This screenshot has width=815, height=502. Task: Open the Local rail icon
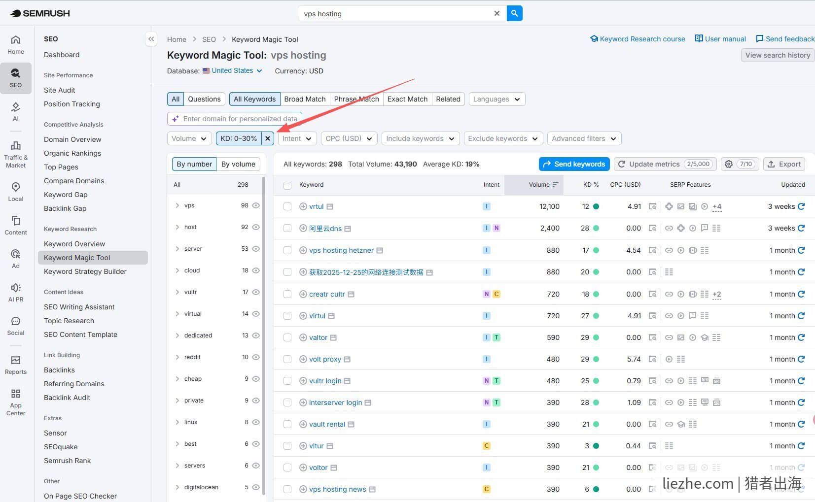click(16, 192)
